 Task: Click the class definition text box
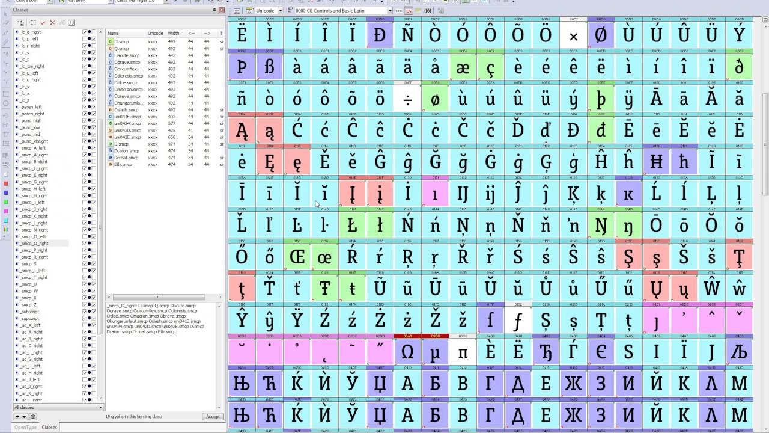point(165,356)
